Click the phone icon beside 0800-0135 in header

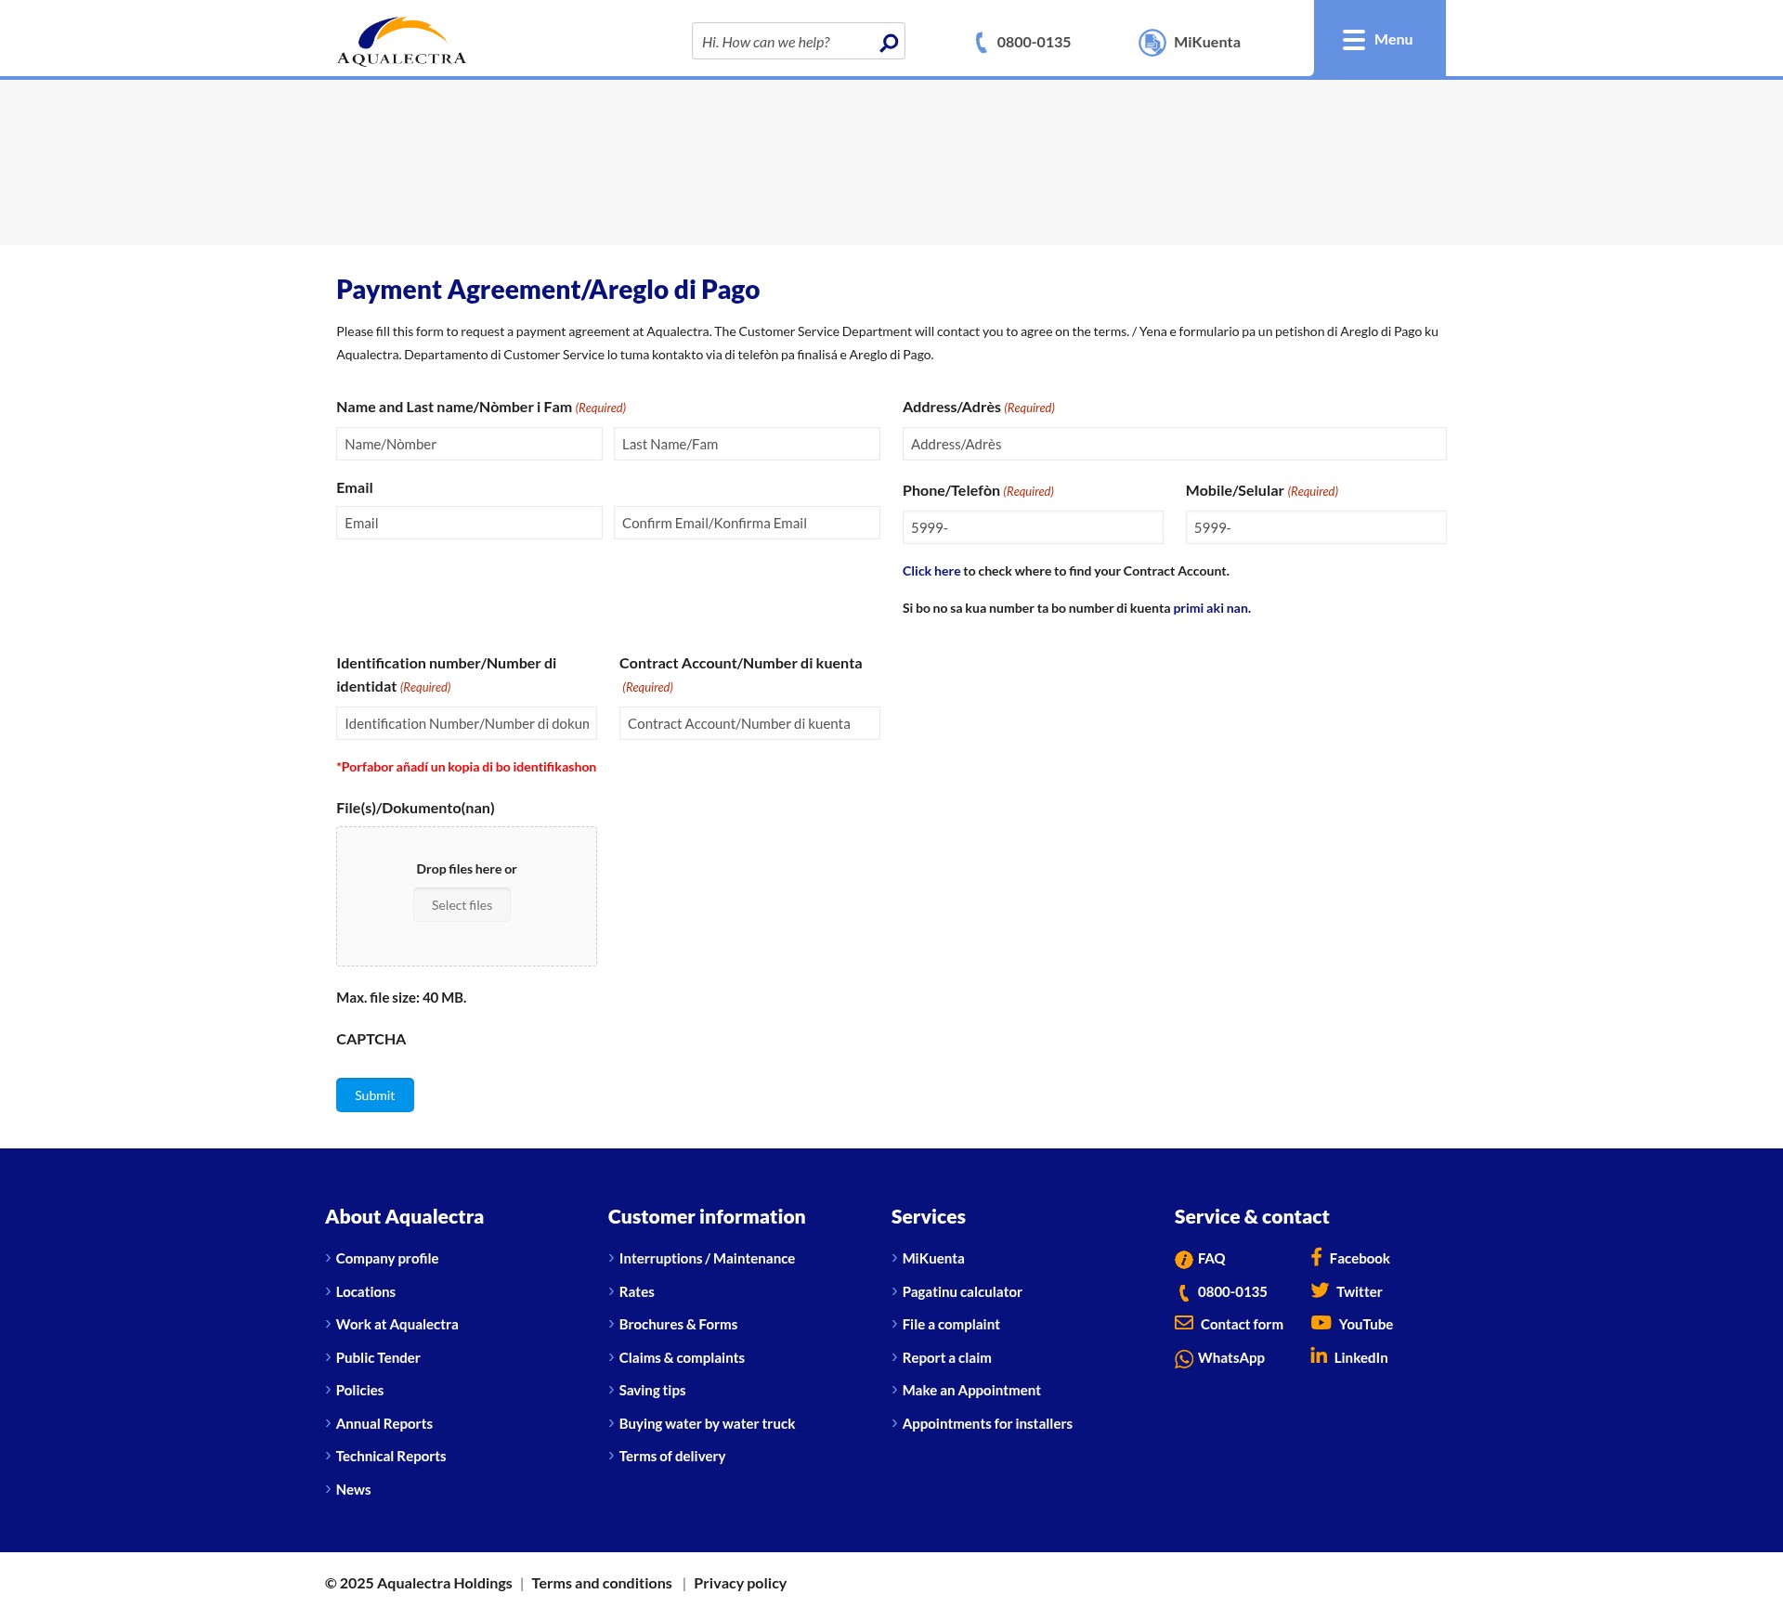tap(981, 42)
